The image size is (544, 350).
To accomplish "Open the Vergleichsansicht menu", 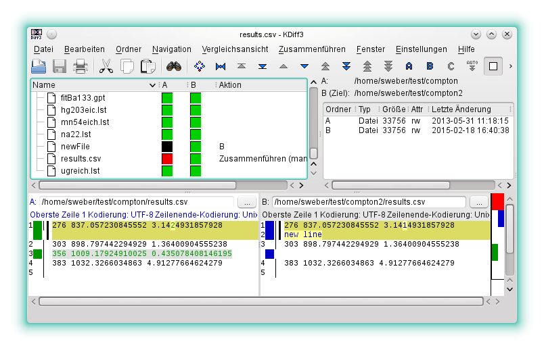I will (x=235, y=49).
